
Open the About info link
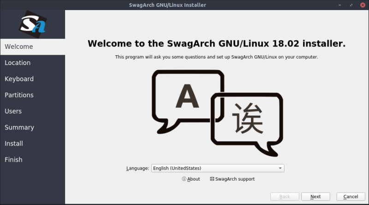(x=191, y=179)
